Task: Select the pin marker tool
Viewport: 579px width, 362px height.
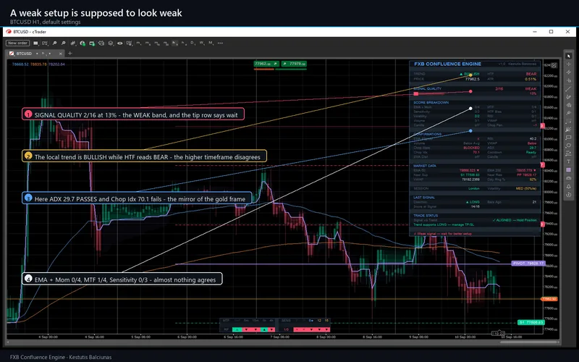Action: (x=569, y=113)
